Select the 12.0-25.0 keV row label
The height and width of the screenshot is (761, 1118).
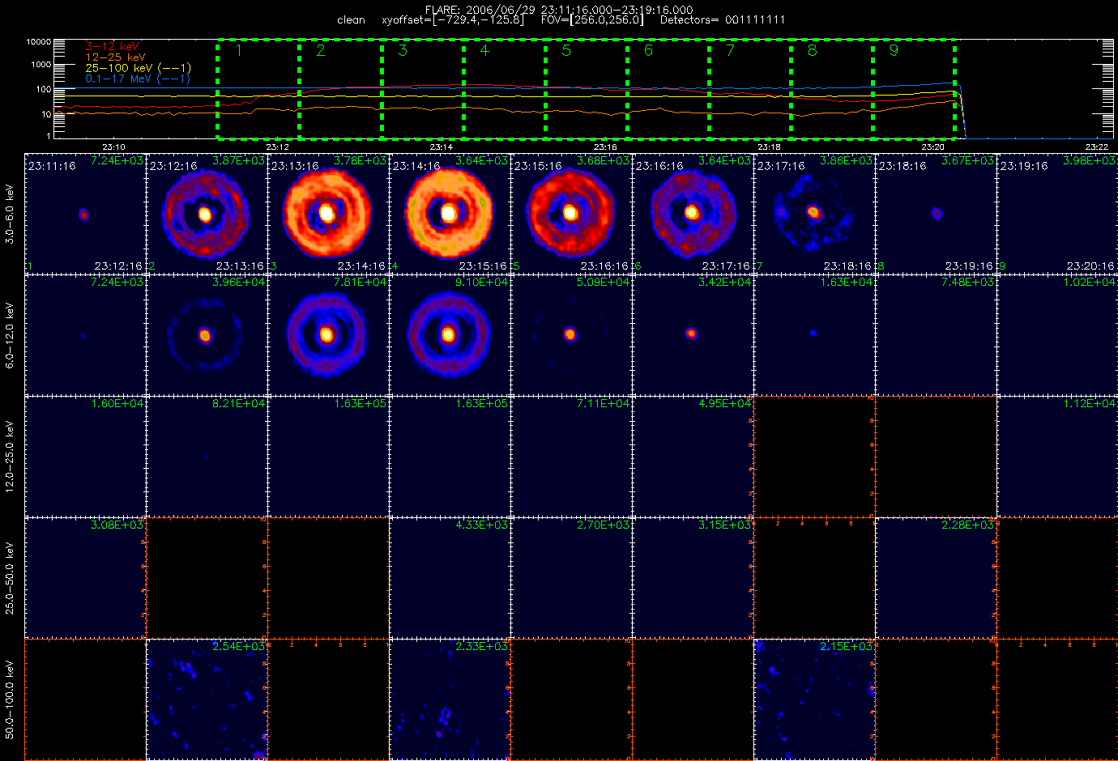(x=10, y=457)
